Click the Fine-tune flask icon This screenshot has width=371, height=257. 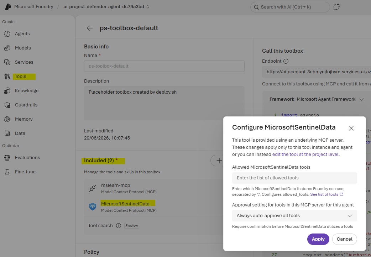point(7,172)
